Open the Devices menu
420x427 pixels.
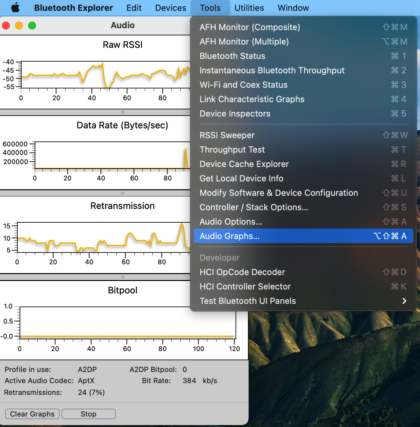click(171, 8)
